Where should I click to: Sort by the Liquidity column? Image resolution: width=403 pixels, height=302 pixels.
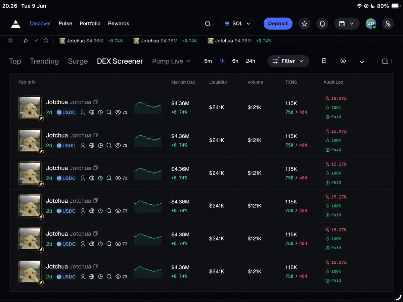point(218,82)
